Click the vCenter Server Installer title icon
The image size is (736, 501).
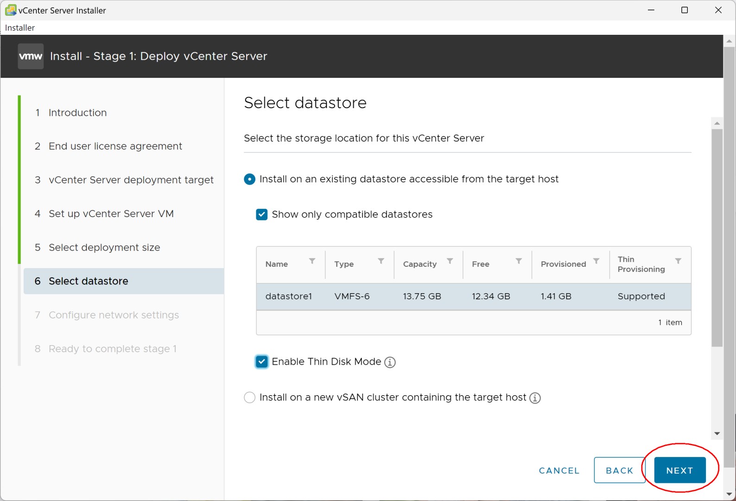pyautogui.click(x=10, y=10)
